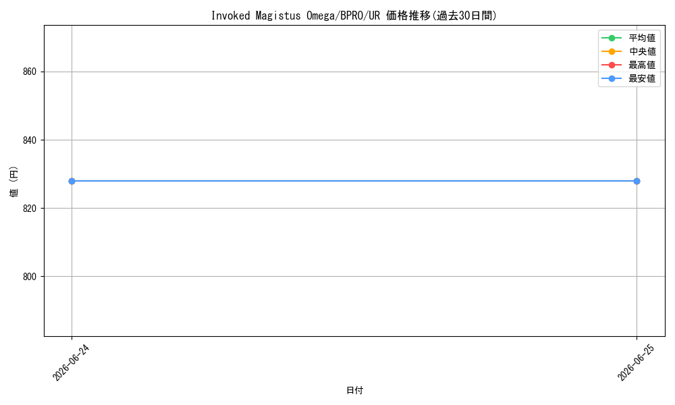Image resolution: width=675 pixels, height=405 pixels.
Task: Select the data point at 2026-06-25
Action: click(x=637, y=181)
